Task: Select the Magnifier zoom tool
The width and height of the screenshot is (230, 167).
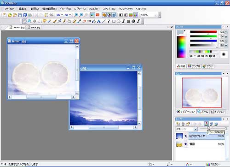Action: click(x=29, y=21)
